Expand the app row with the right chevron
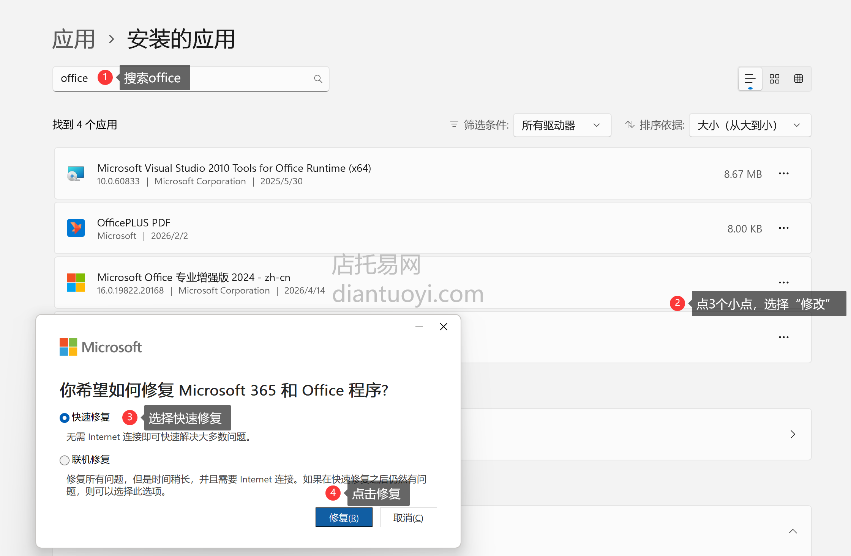851x556 pixels. 793,435
